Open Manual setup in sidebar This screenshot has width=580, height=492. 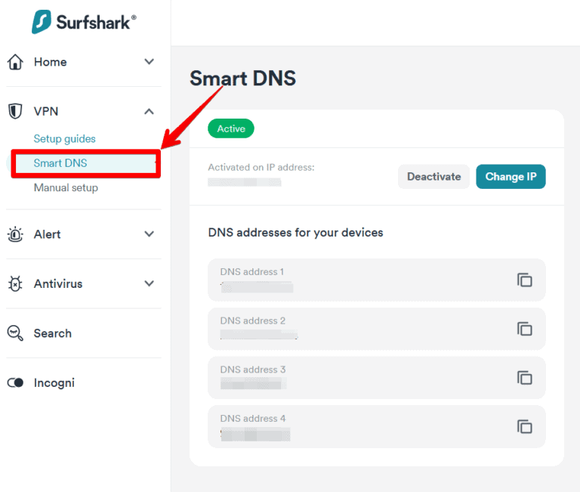pyautogui.click(x=66, y=187)
